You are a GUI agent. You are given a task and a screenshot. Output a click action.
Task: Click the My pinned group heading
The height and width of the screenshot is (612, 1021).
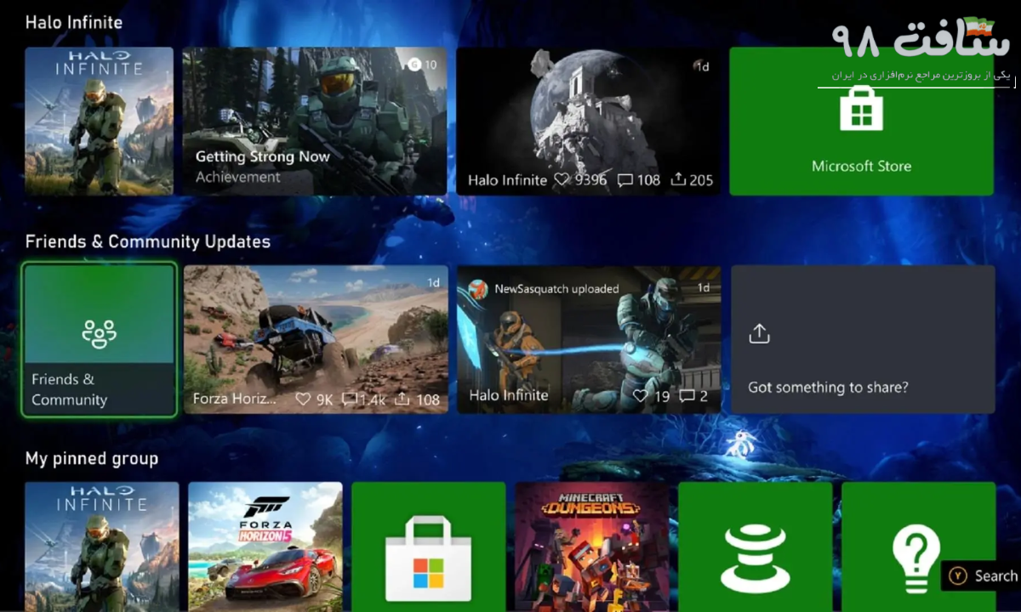pyautogui.click(x=92, y=459)
